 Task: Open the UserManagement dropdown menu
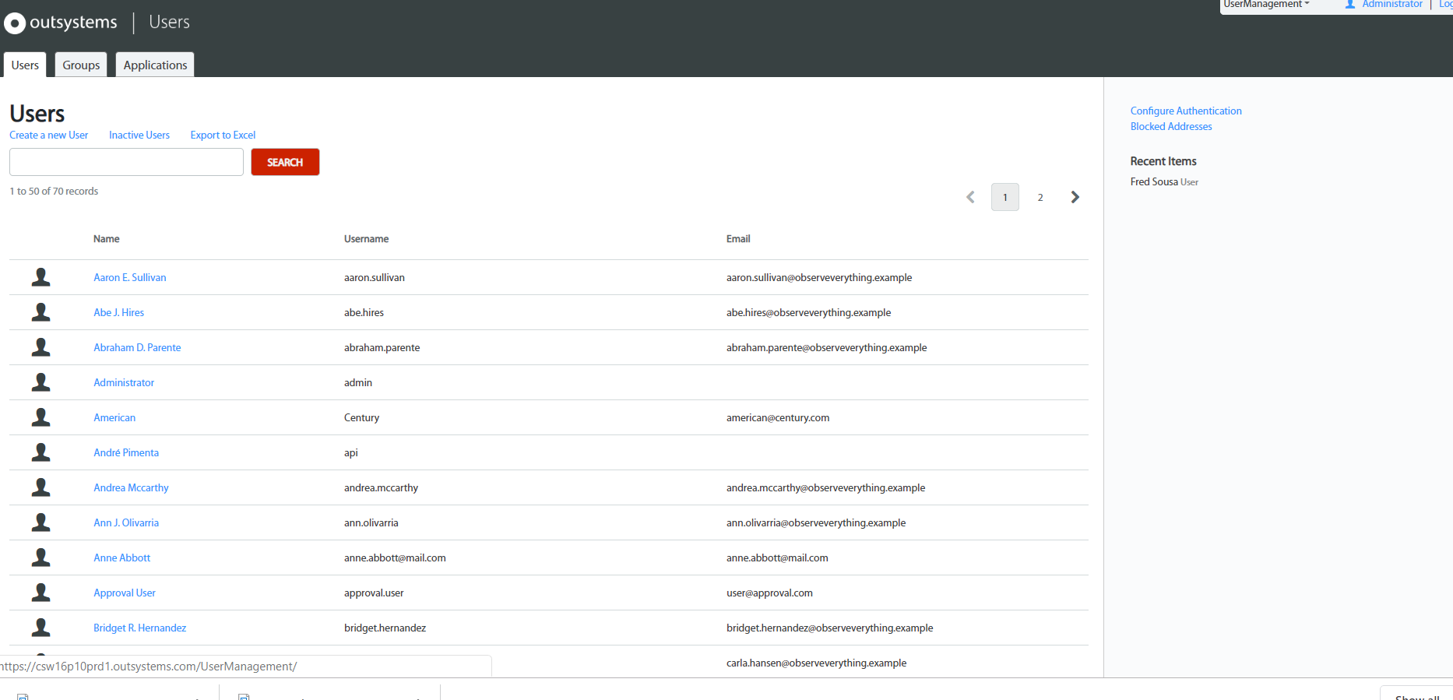tap(1266, 5)
